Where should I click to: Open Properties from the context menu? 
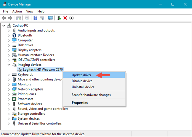94,103
